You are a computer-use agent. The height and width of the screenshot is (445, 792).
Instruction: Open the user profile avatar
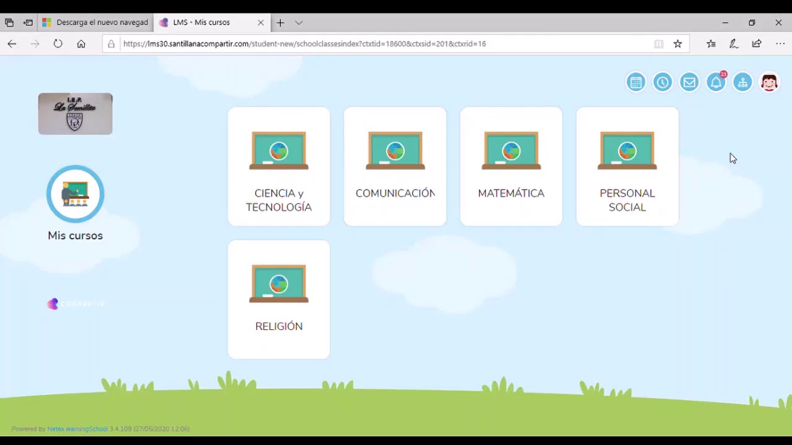tap(769, 82)
